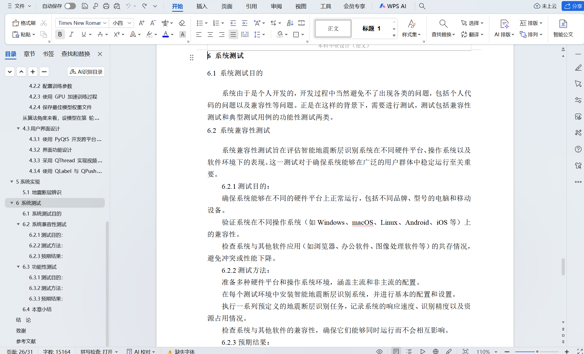Click the Redo arrow icon

144,6
